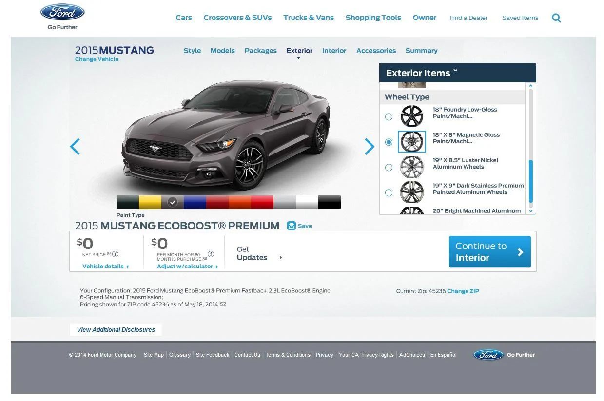
Task: Click scrollbar up arrow in Exterior Items
Action: click(x=531, y=86)
